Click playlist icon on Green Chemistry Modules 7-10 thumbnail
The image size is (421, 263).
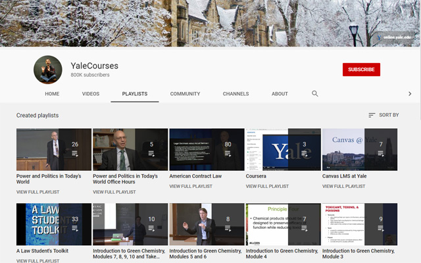151,228
